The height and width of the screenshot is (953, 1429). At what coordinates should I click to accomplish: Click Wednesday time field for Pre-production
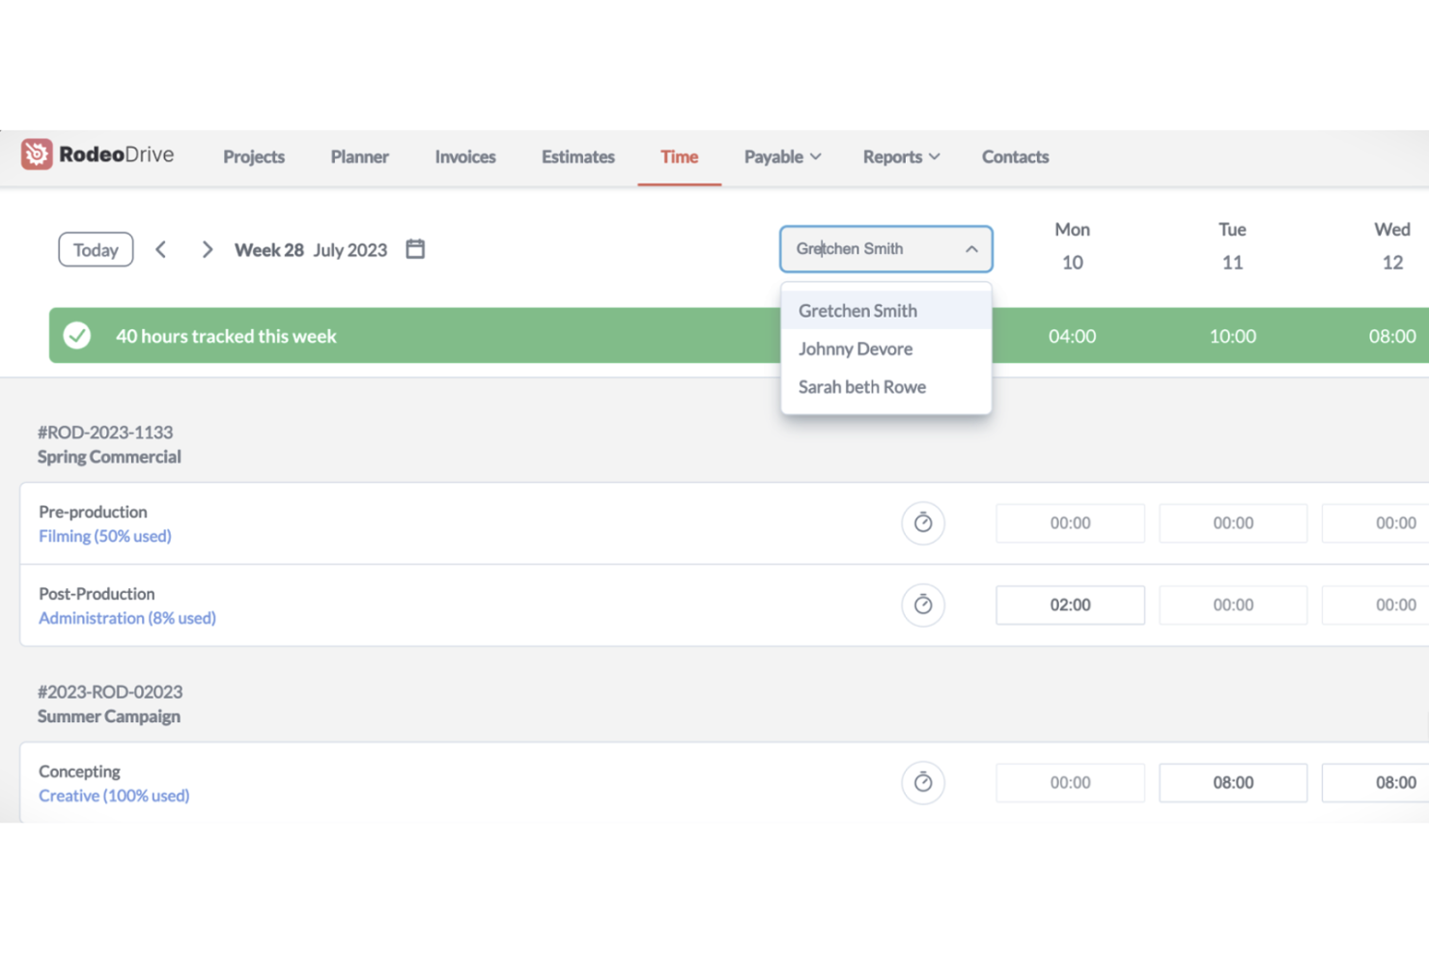[1376, 522]
